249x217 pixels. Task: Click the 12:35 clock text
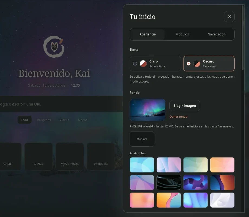(76, 86)
